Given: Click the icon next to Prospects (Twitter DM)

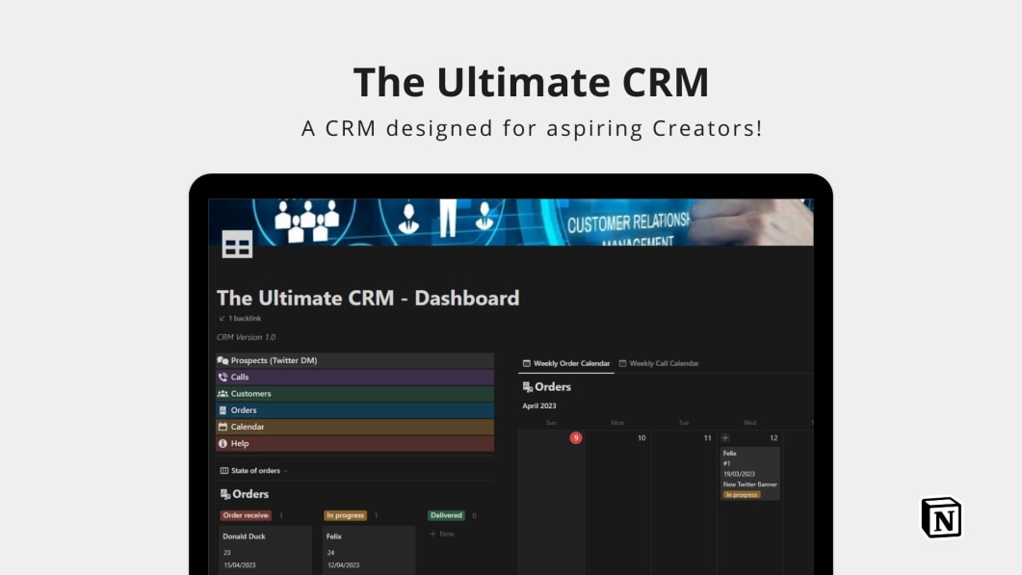Looking at the screenshot, I should pos(222,359).
